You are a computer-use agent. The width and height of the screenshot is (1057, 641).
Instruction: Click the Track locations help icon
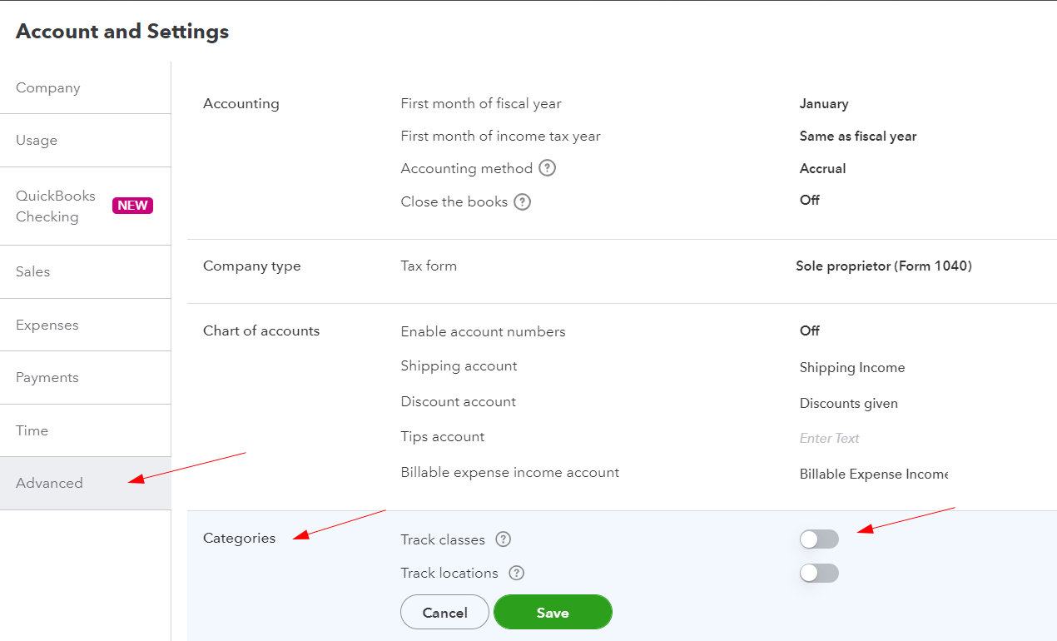click(x=516, y=573)
